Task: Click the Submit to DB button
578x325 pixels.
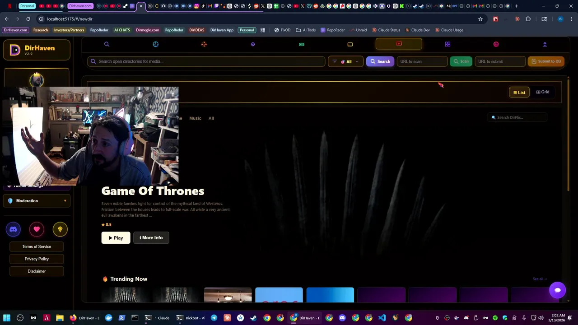Action: point(546,61)
